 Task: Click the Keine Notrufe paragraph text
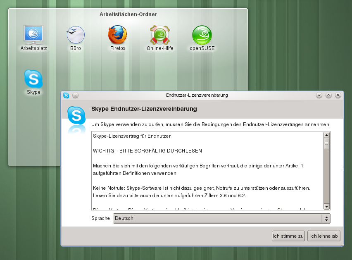(202, 192)
